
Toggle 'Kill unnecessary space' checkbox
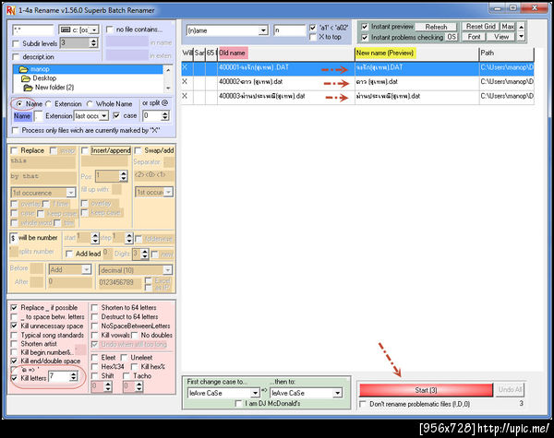click(14, 326)
